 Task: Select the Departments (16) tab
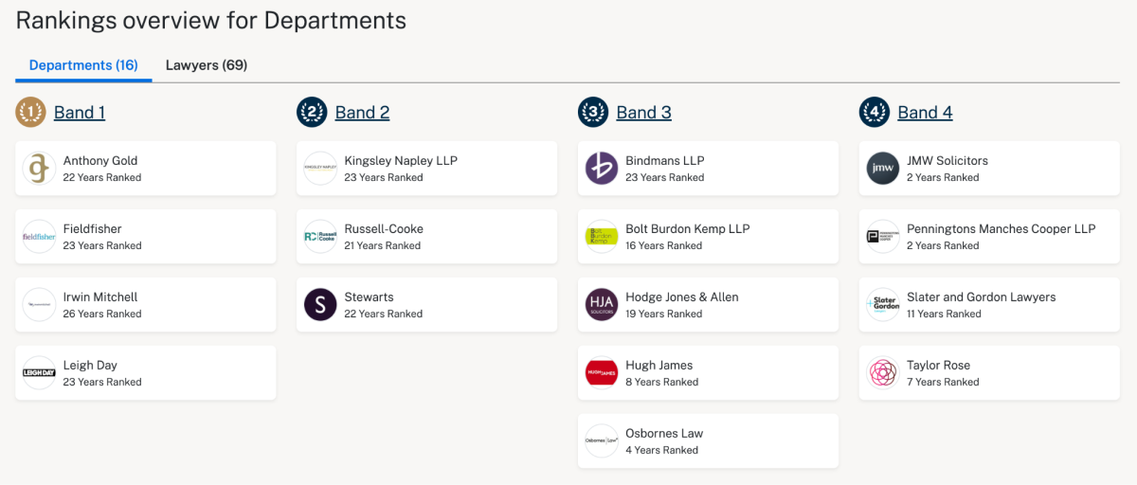pos(83,65)
